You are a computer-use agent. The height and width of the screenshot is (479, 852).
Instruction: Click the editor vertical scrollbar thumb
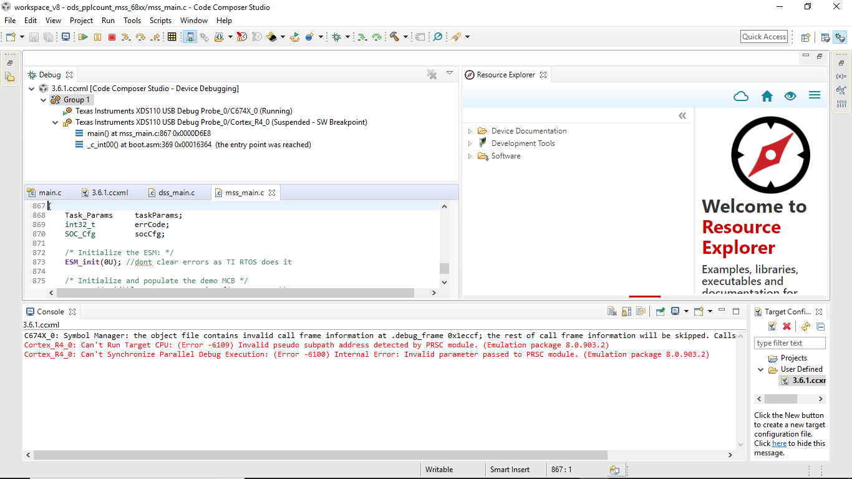pos(444,268)
